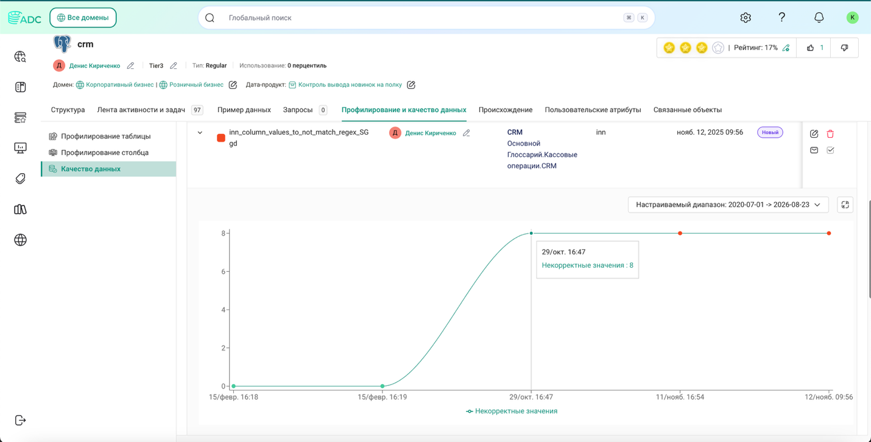Click the help question mark icon
Image resolution: width=871 pixels, height=442 pixels.
[782, 18]
